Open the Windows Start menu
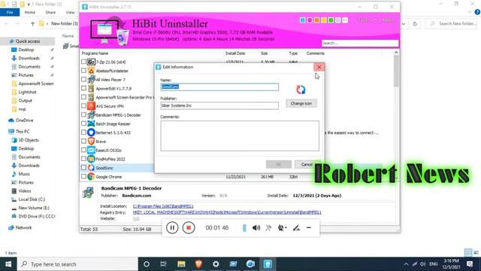The width and height of the screenshot is (481, 271). click(x=8, y=264)
